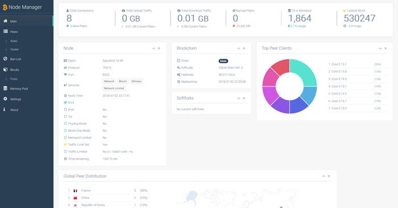Open the Main home icon in sidebar
The height and width of the screenshot is (208, 398).
5,21
